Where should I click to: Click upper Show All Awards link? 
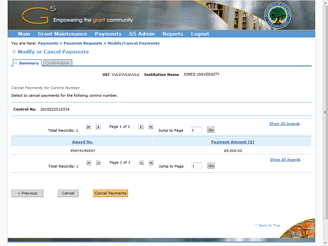click(x=284, y=124)
